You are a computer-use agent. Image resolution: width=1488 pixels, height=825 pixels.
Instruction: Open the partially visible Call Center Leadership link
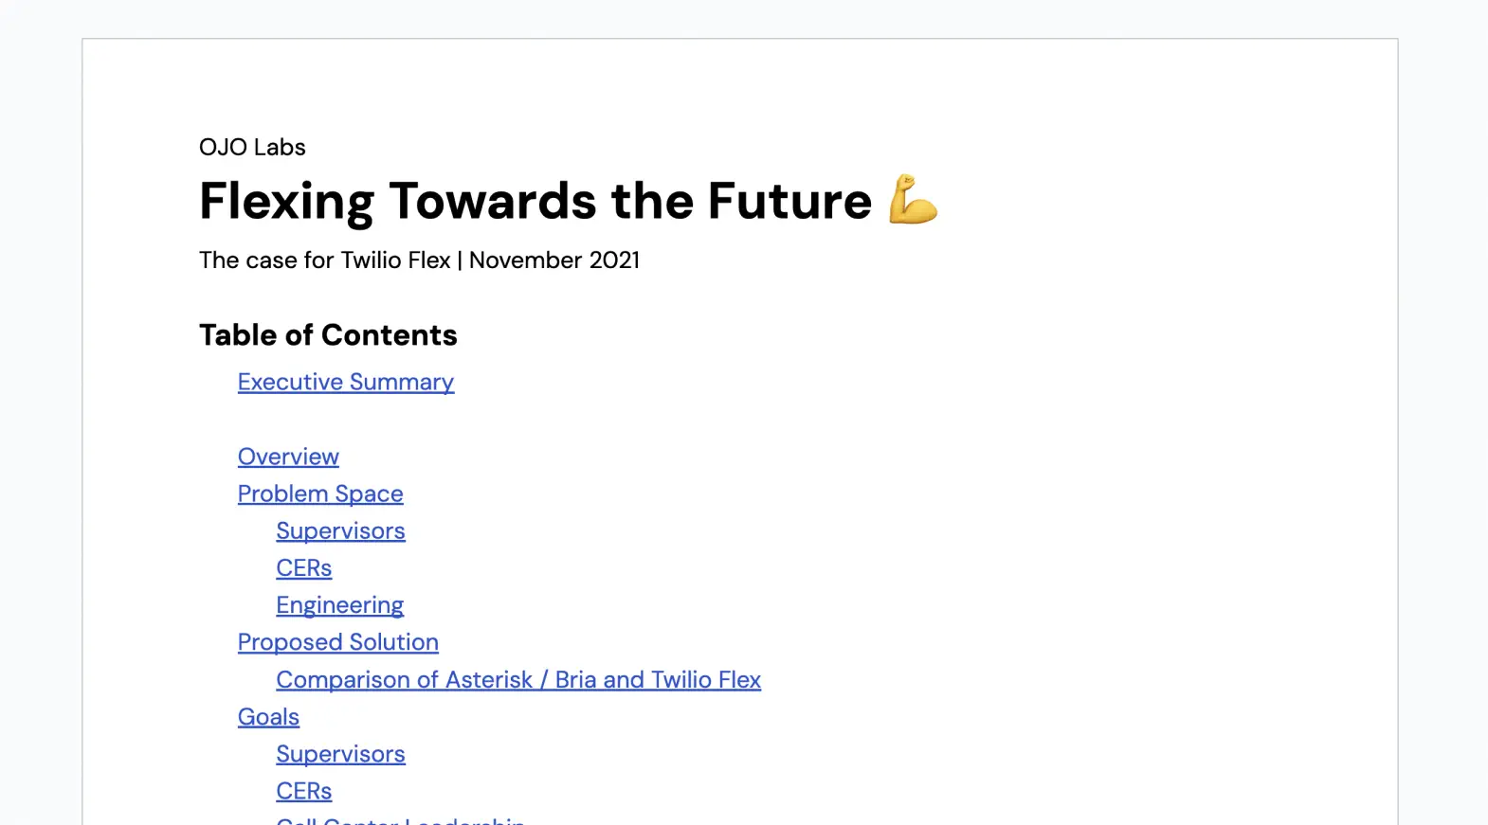pyautogui.click(x=400, y=820)
